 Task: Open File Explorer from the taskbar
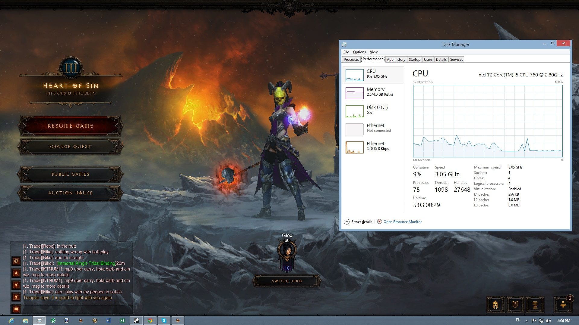point(25,320)
